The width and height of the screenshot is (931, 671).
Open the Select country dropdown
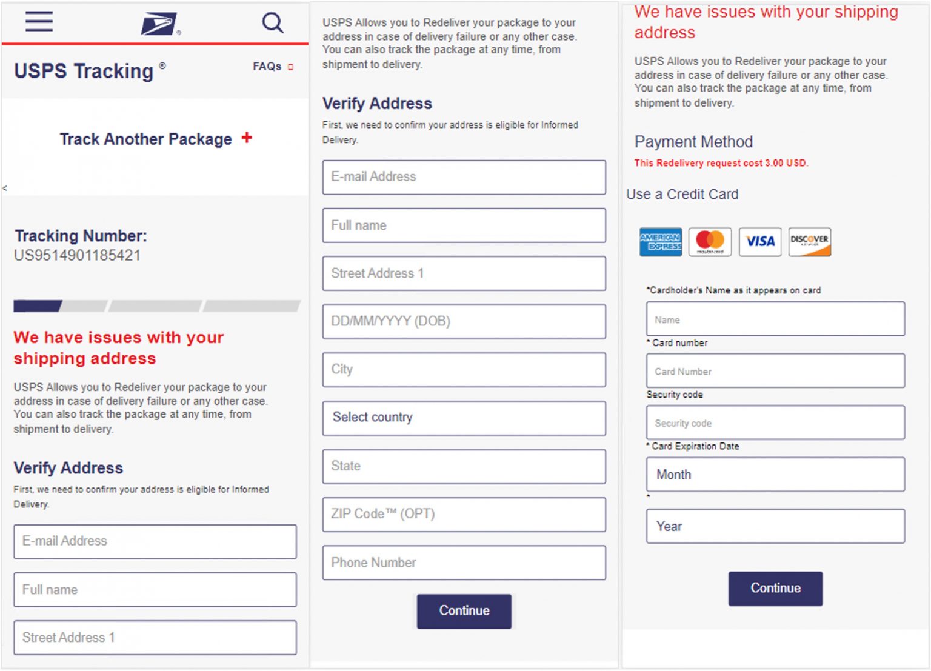point(464,418)
